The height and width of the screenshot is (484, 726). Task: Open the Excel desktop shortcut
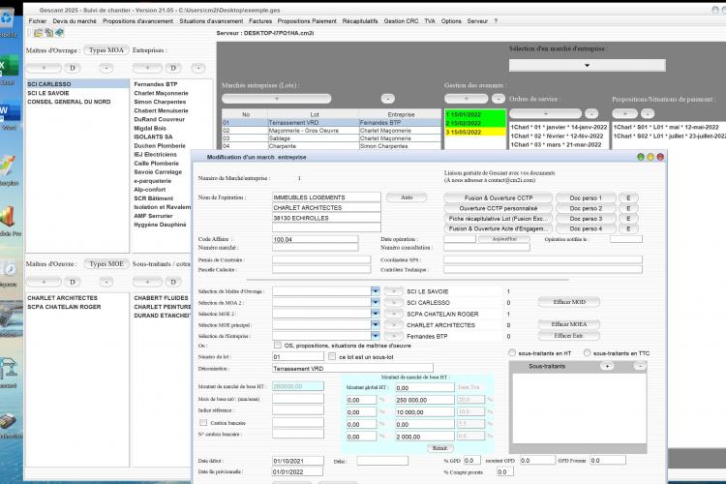pos(9,66)
